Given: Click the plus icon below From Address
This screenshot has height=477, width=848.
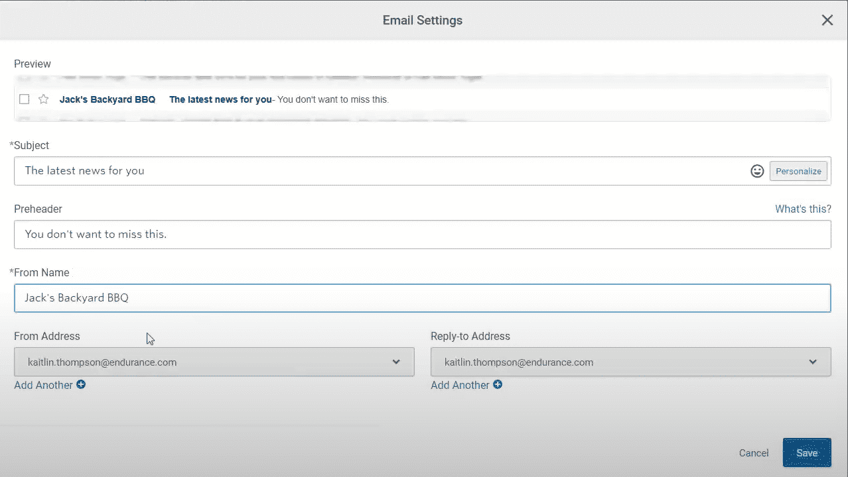Looking at the screenshot, I should pos(81,385).
